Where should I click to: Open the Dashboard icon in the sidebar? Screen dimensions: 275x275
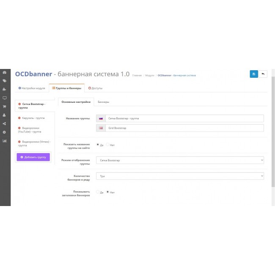[x=5, y=72]
